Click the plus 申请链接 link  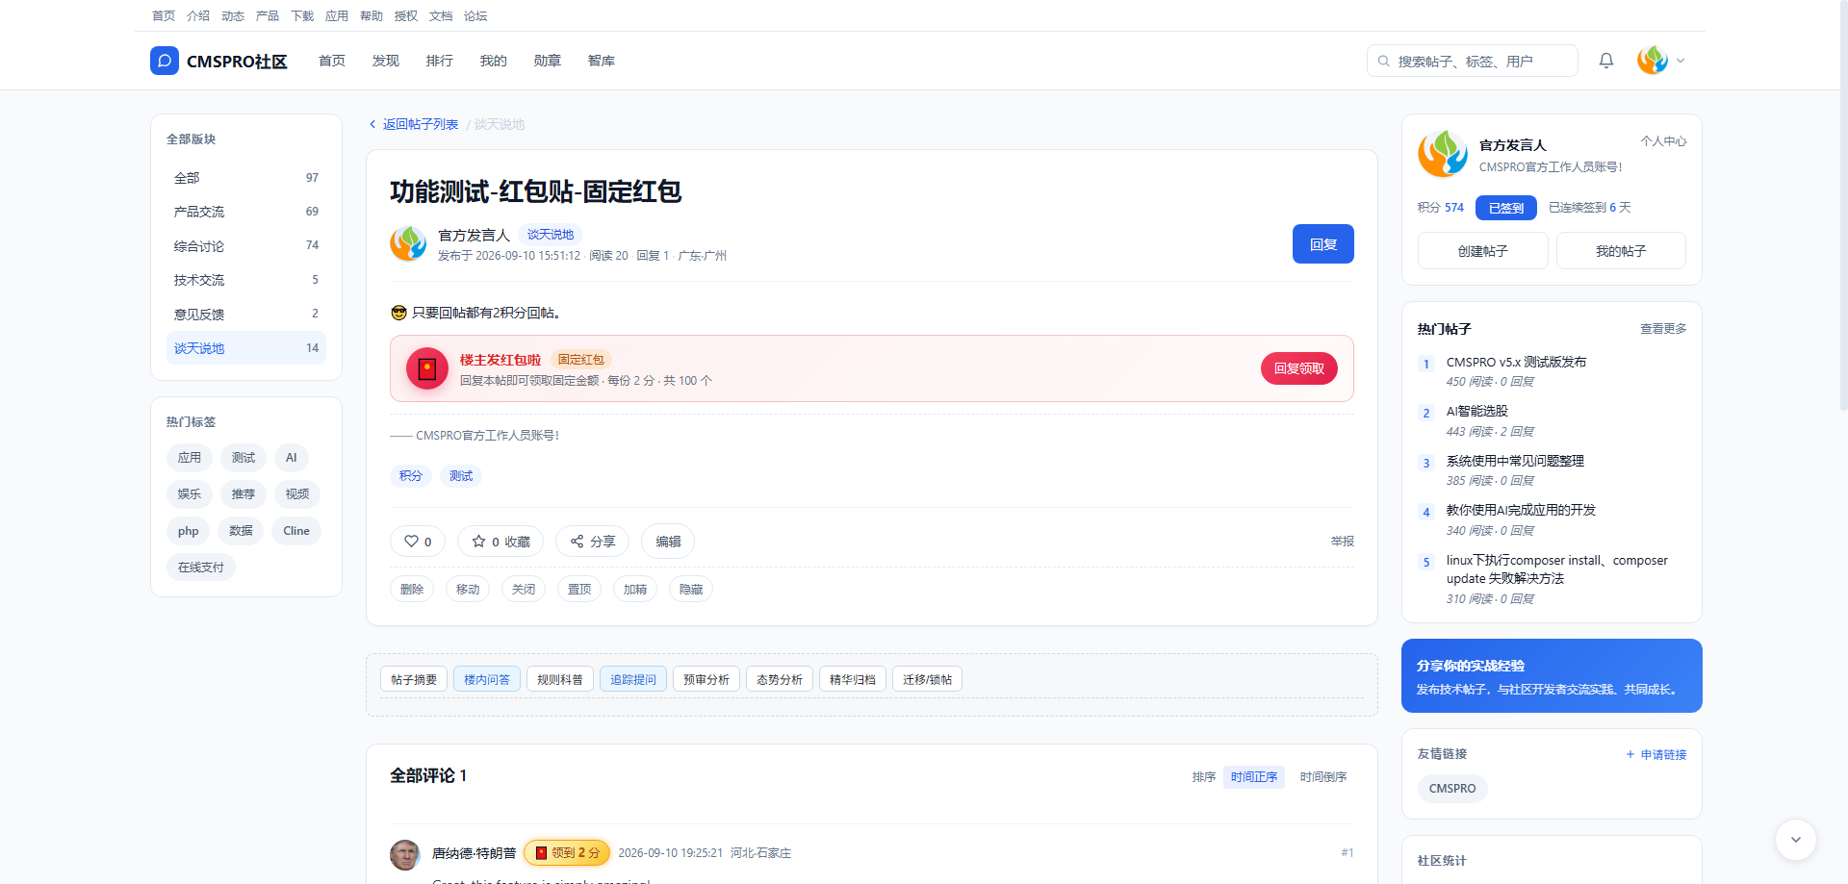(1655, 754)
